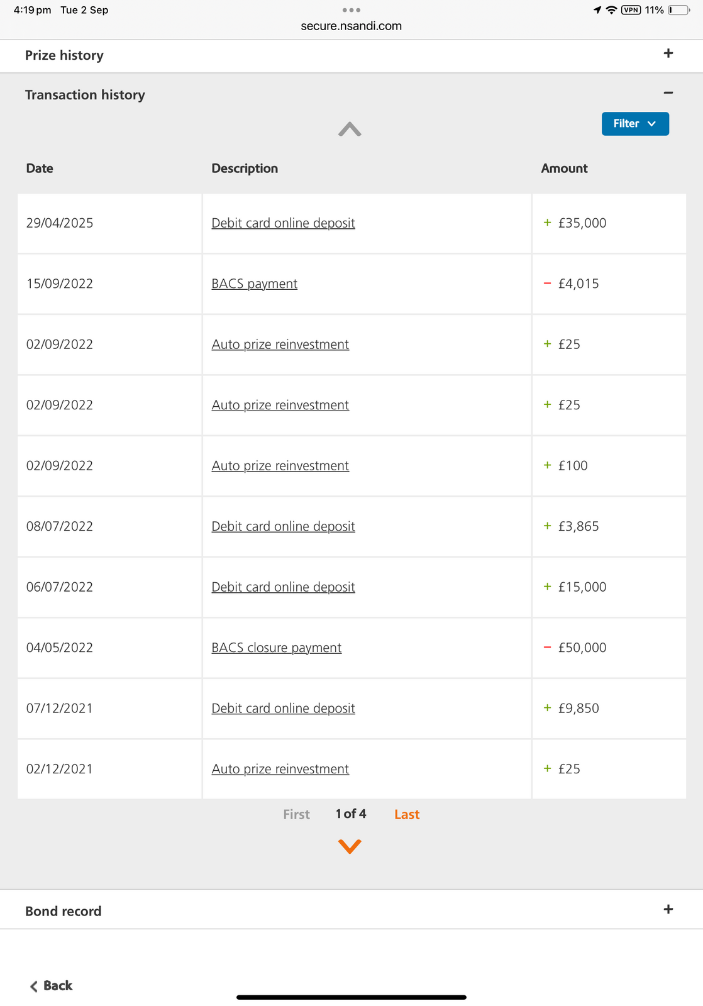Image resolution: width=703 pixels, height=1006 pixels.
Task: Jump to the First page
Action: (296, 815)
